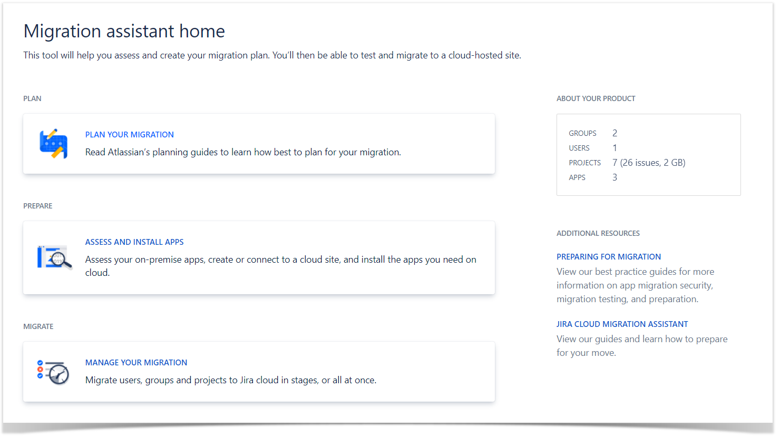The width and height of the screenshot is (780, 438).
Task: Click the GROUPS count row
Action: [592, 133]
